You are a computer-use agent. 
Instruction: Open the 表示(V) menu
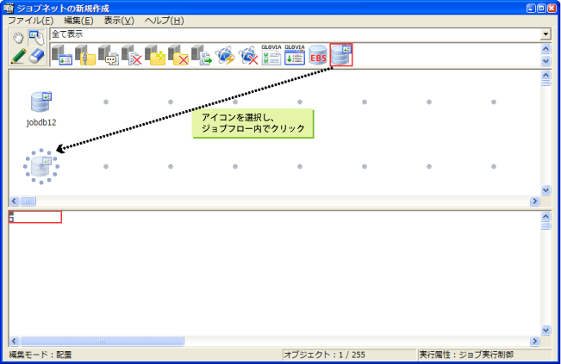click(119, 21)
